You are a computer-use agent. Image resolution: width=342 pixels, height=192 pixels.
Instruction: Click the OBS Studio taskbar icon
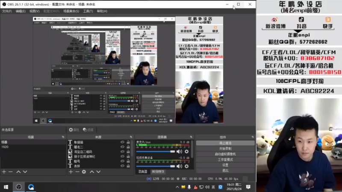19,187
